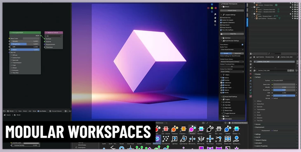Screen dimensions: 301x152
Task: Select the Muertos magenta asset icon
Action: click(x=192, y=129)
